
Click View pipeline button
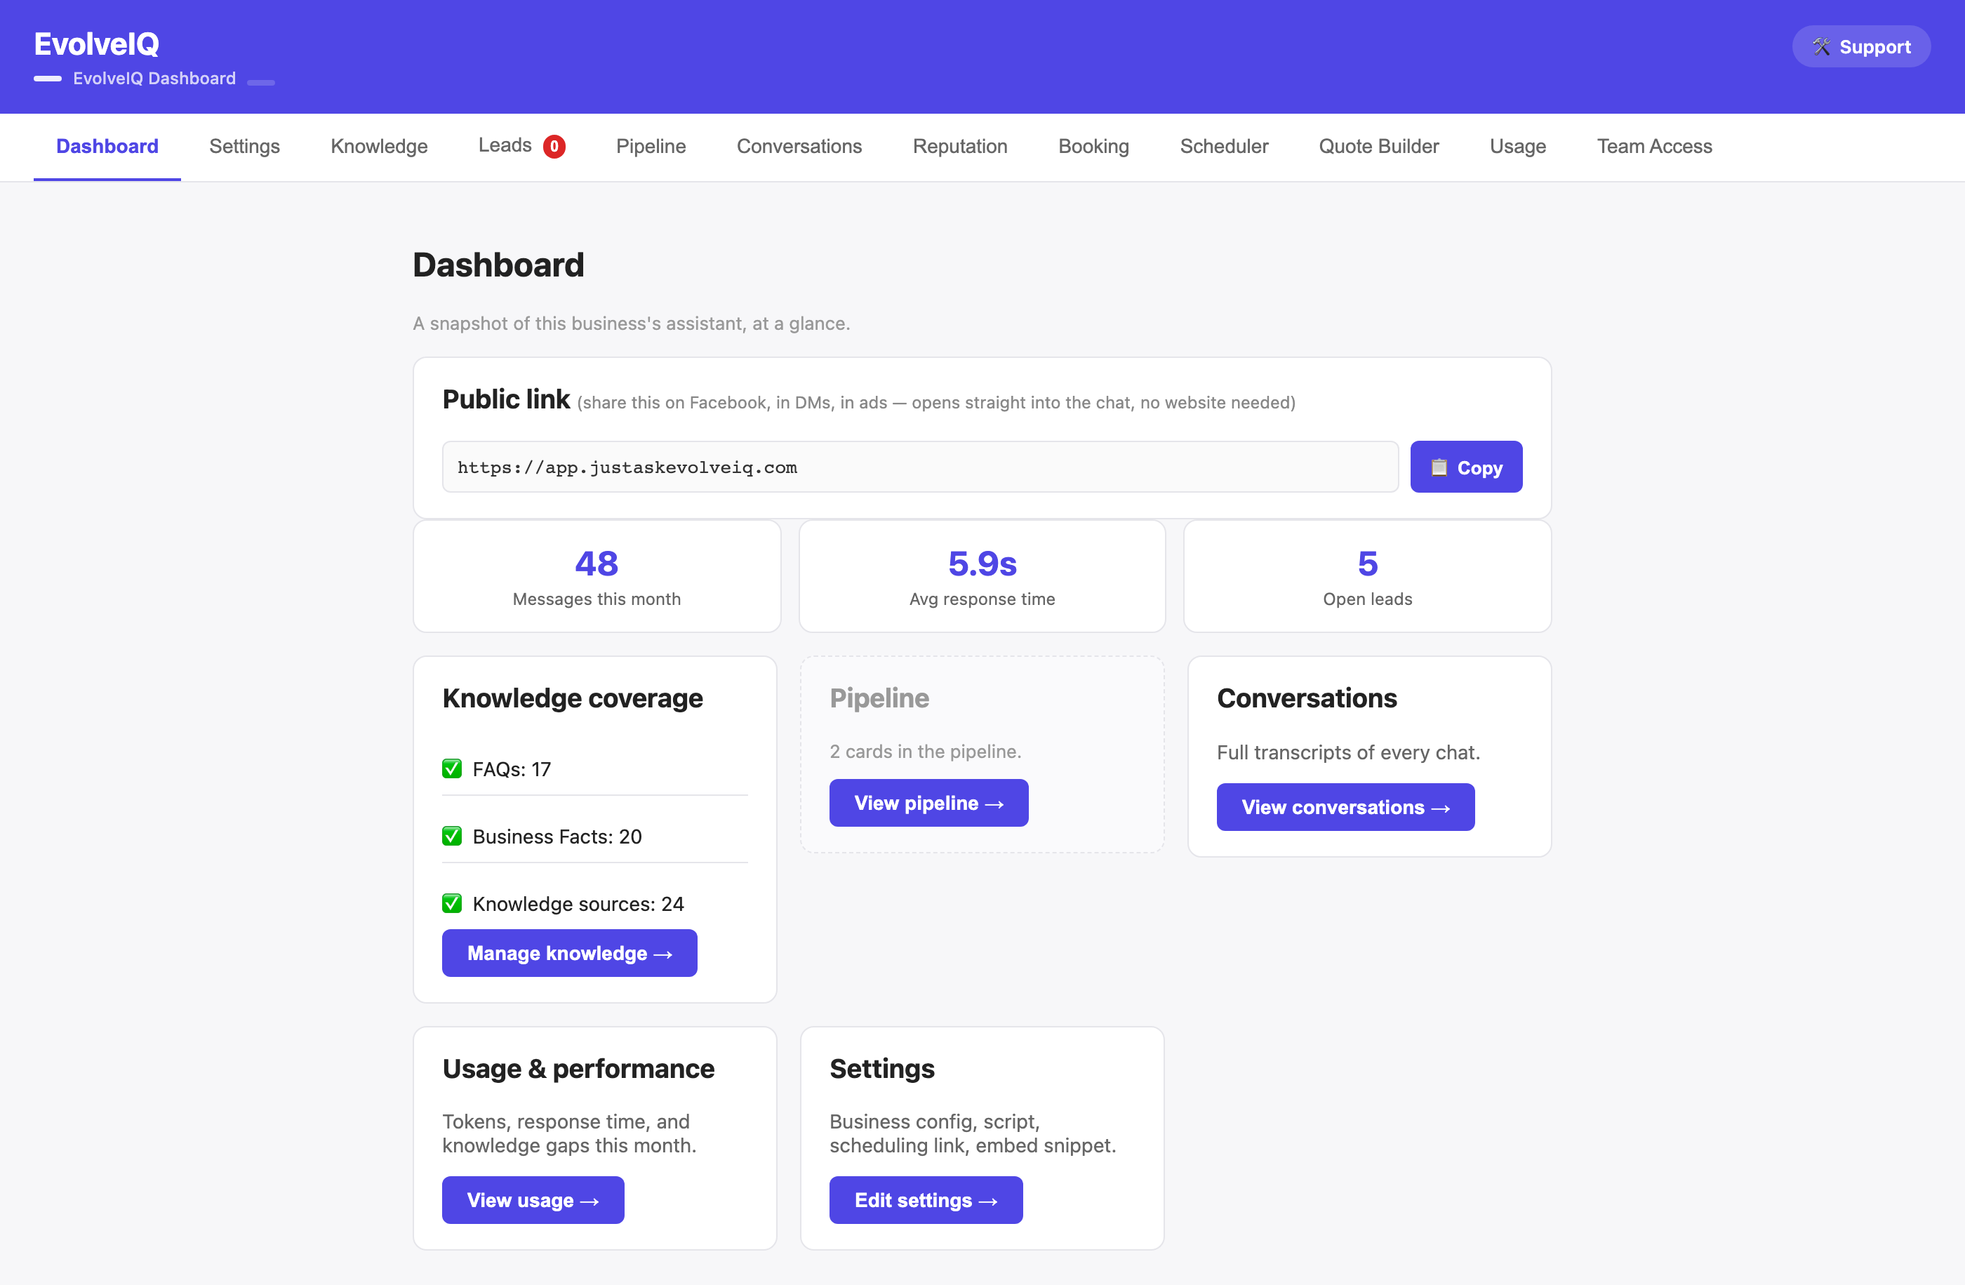point(929,803)
